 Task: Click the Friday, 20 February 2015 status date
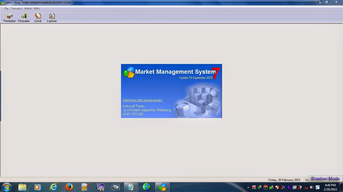coord(284,180)
